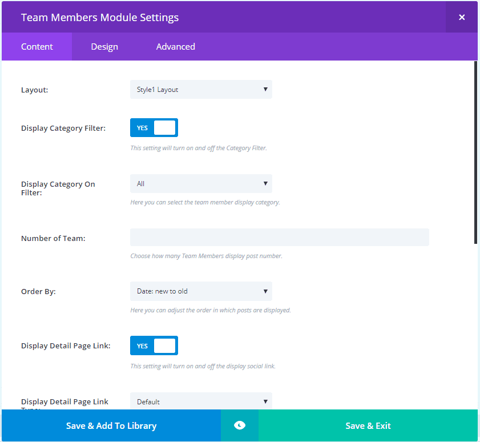Click the eye preview icon

[x=240, y=425]
